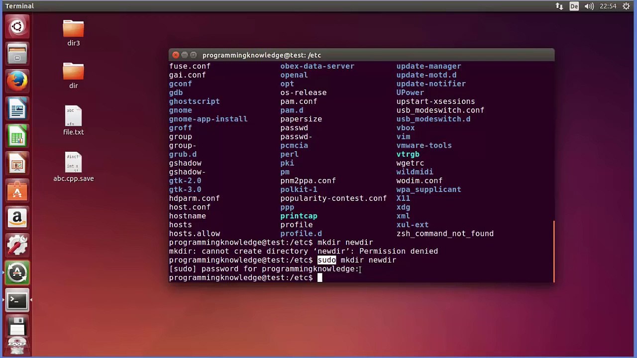This screenshot has width=637, height=358.
Task: Open the De keyboard layout indicator
Action: tap(574, 6)
